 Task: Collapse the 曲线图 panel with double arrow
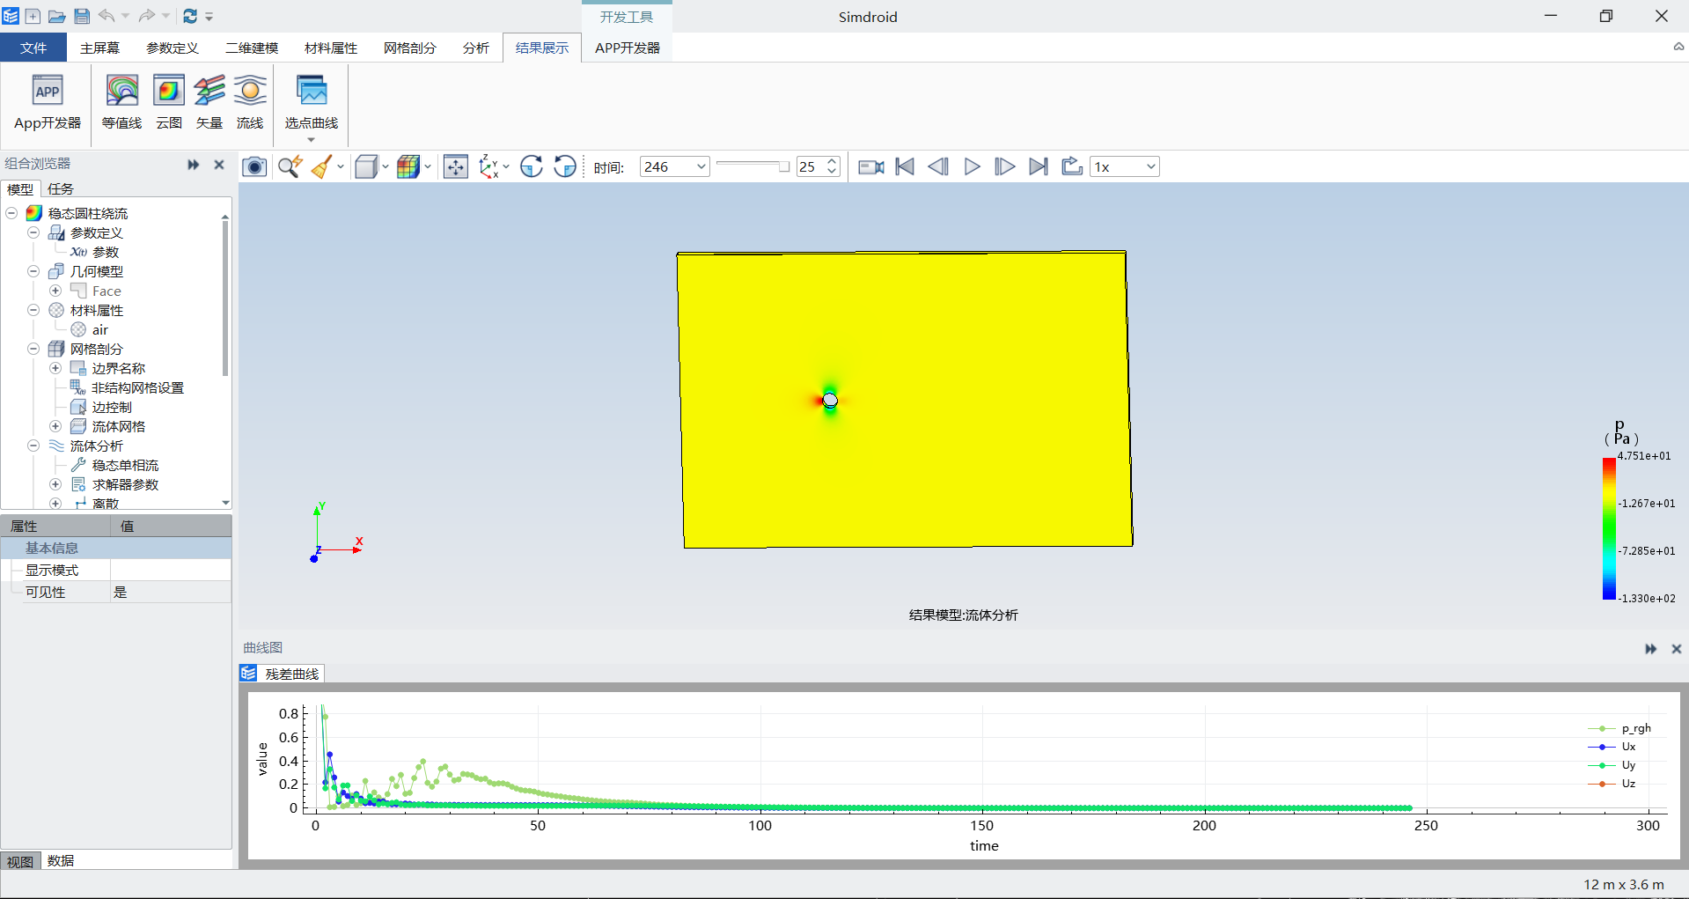[1650, 649]
